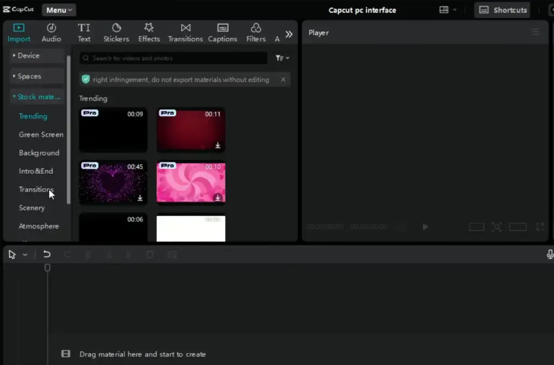
Task: Click the fullscreen preview icon
Action: coord(539,227)
